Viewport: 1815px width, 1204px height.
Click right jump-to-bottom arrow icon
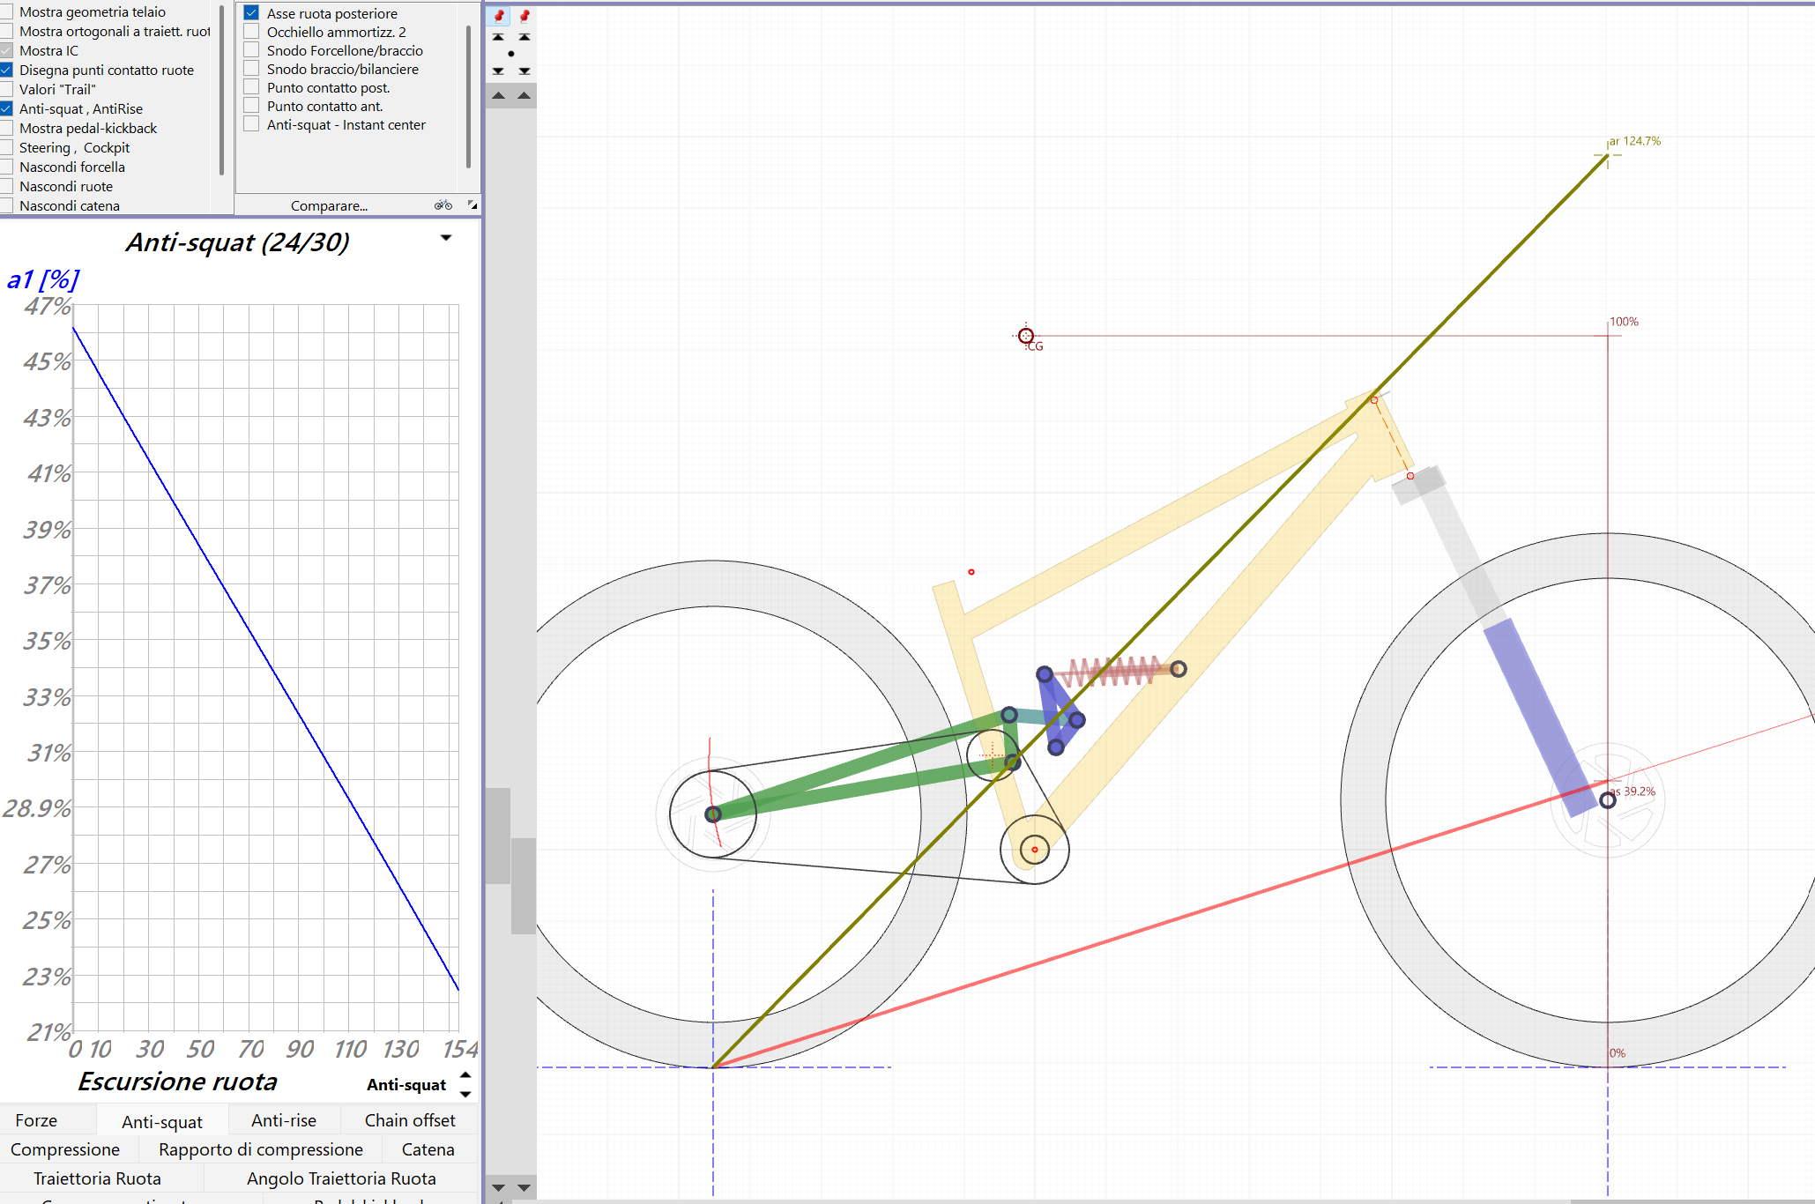(x=524, y=71)
